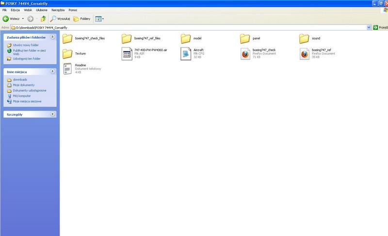Select the boeing747_check_files folder icon
This screenshot has height=236, width=388.
67,39
